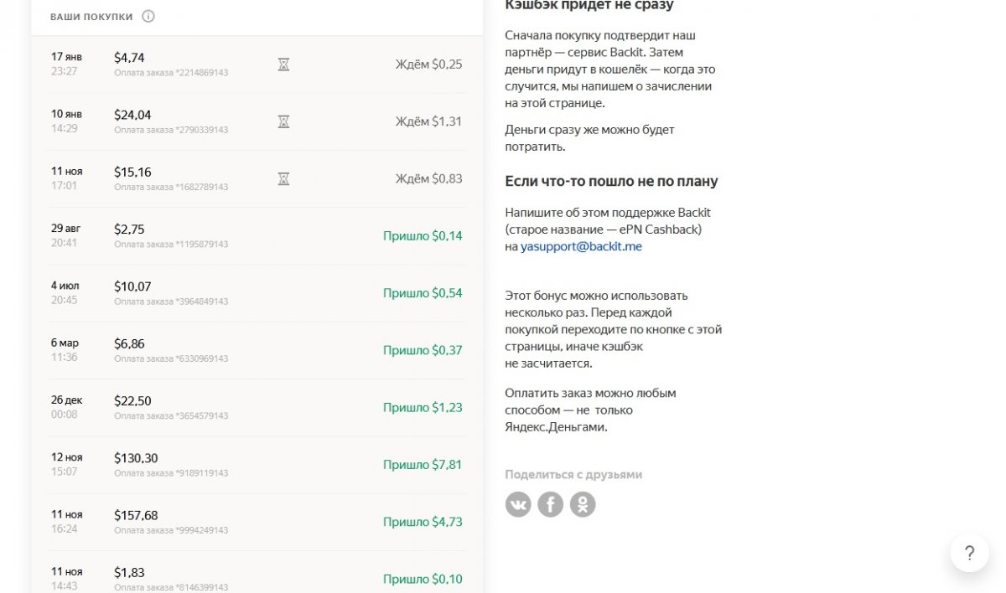Click Пришло $0,10 cashback status
Screen dimensions: 1006x593
423,579
